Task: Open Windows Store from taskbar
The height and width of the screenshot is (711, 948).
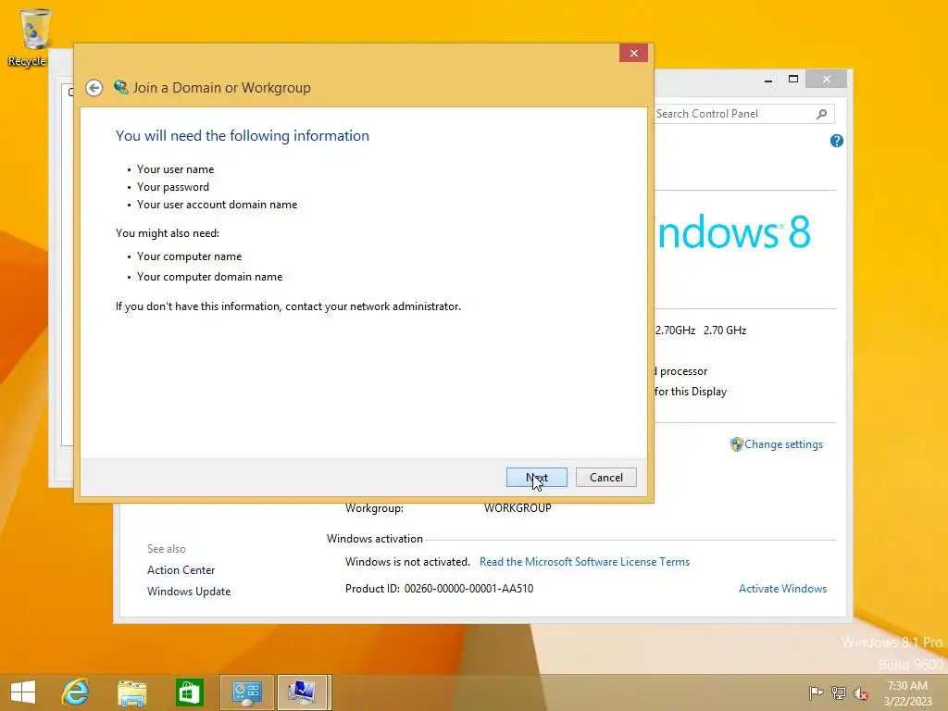Action: (189, 692)
